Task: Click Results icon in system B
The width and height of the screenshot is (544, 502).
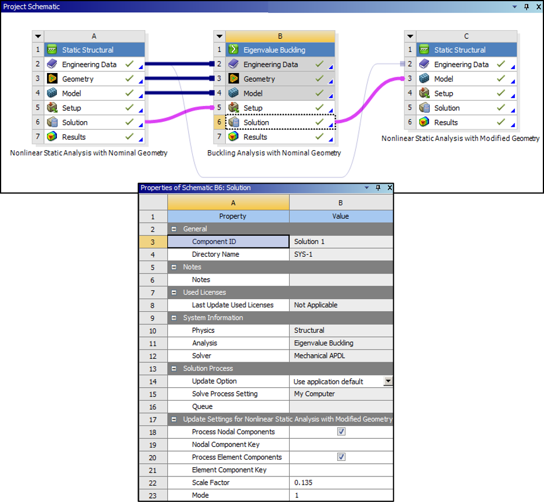Action: coord(233,137)
